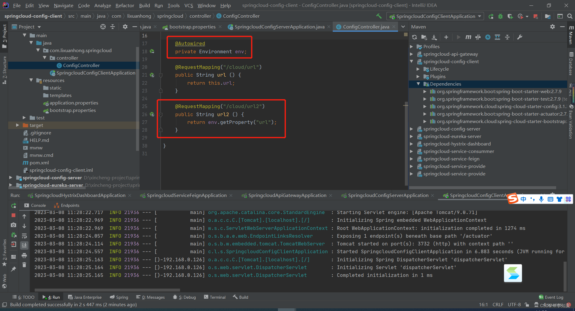
Task: Generate sources and update folders in Maven
Action: tap(424, 37)
